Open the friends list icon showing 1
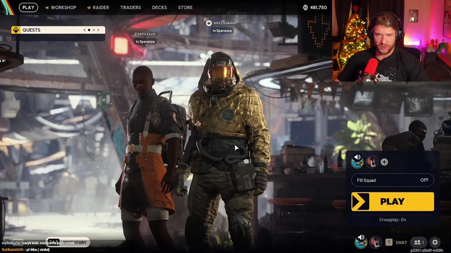The image size is (451, 253). coord(419,242)
